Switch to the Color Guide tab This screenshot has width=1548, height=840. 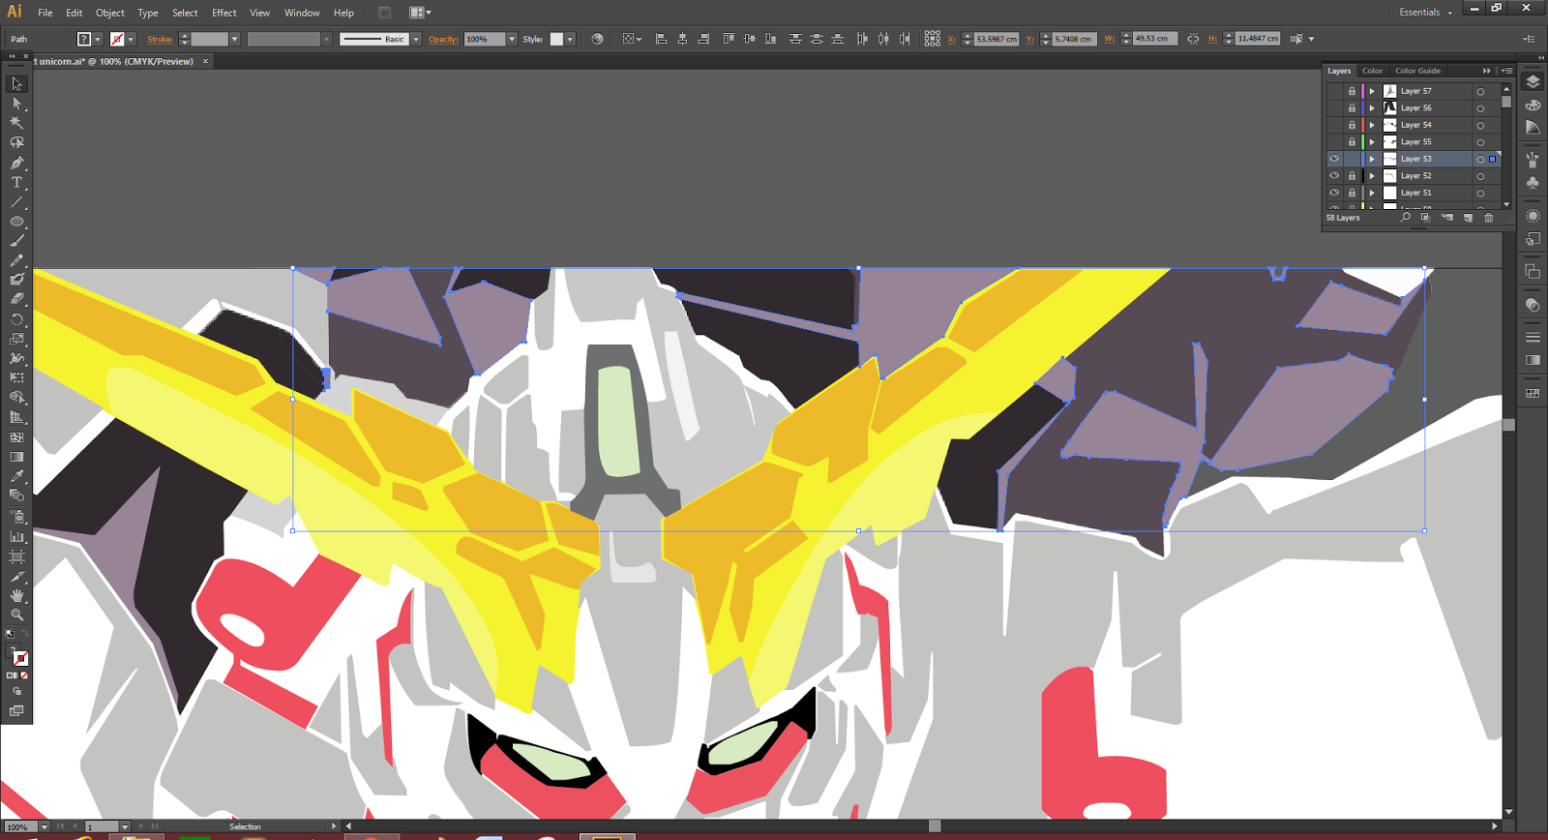pyautogui.click(x=1417, y=71)
